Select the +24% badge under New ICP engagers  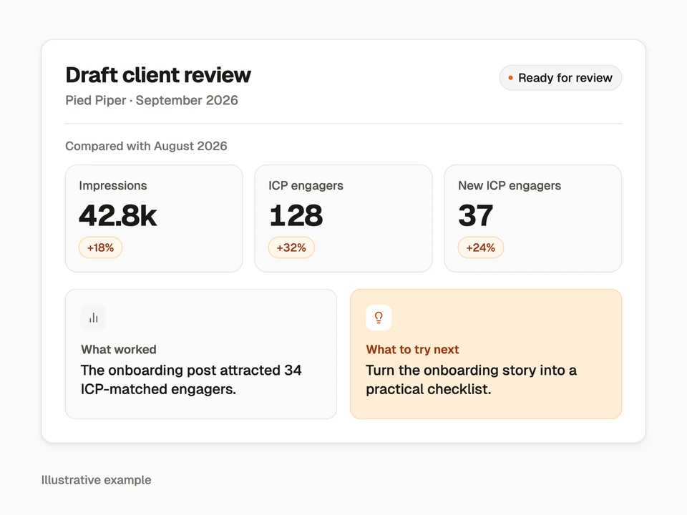point(481,248)
